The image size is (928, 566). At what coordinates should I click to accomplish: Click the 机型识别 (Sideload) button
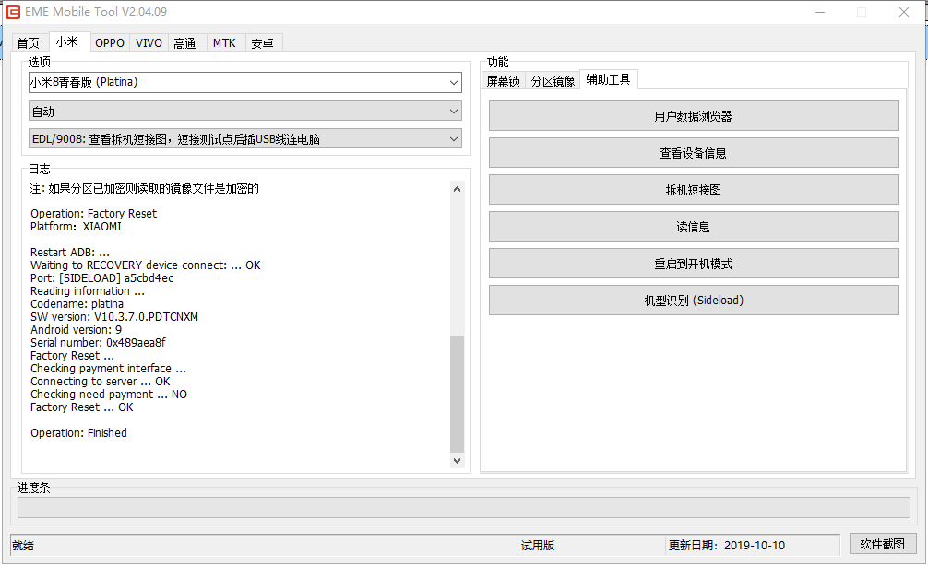[x=694, y=301]
